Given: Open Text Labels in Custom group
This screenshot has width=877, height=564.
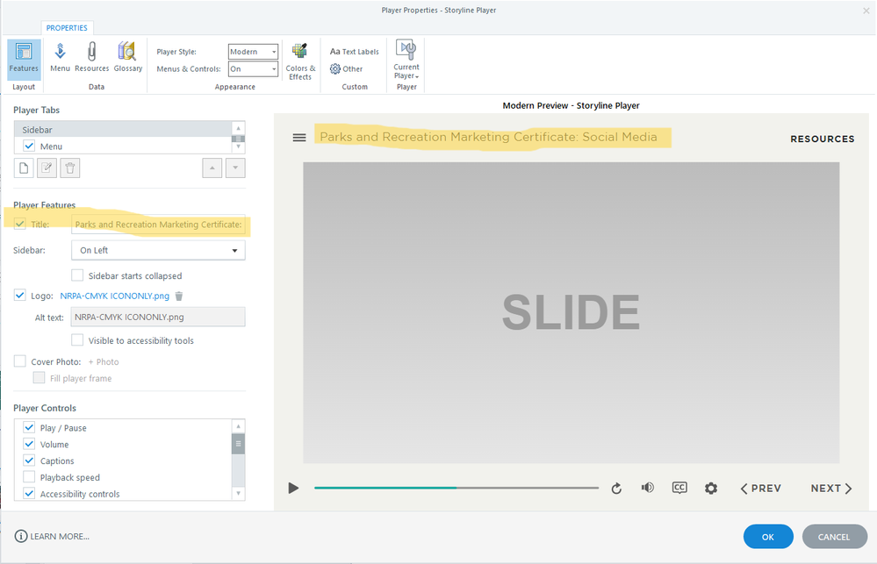Looking at the screenshot, I should pyautogui.click(x=355, y=52).
